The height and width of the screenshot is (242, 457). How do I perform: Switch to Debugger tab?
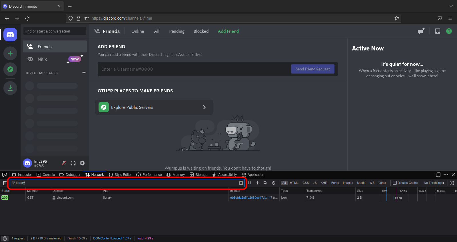click(x=70, y=175)
